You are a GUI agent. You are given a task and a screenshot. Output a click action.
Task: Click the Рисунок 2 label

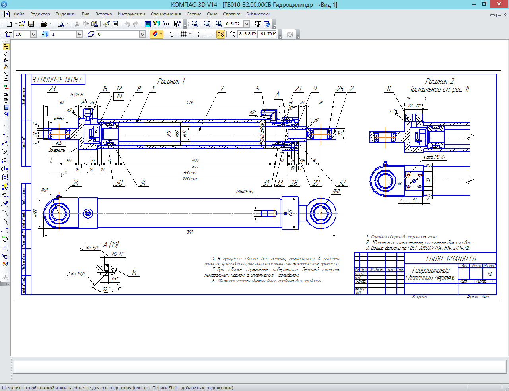tap(439, 81)
